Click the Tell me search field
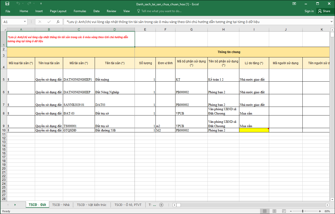 point(161,11)
